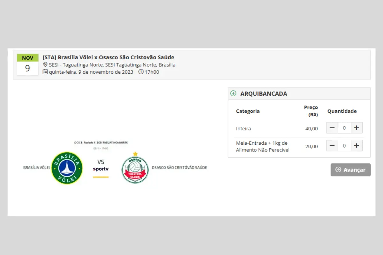Click the calendar icon beside the date
Screen dimensions: 383x255
pos(45,72)
